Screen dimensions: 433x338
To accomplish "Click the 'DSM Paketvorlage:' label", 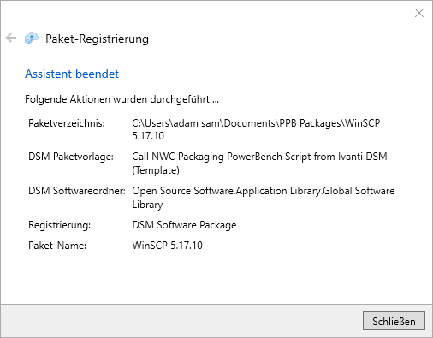I will [x=71, y=157].
